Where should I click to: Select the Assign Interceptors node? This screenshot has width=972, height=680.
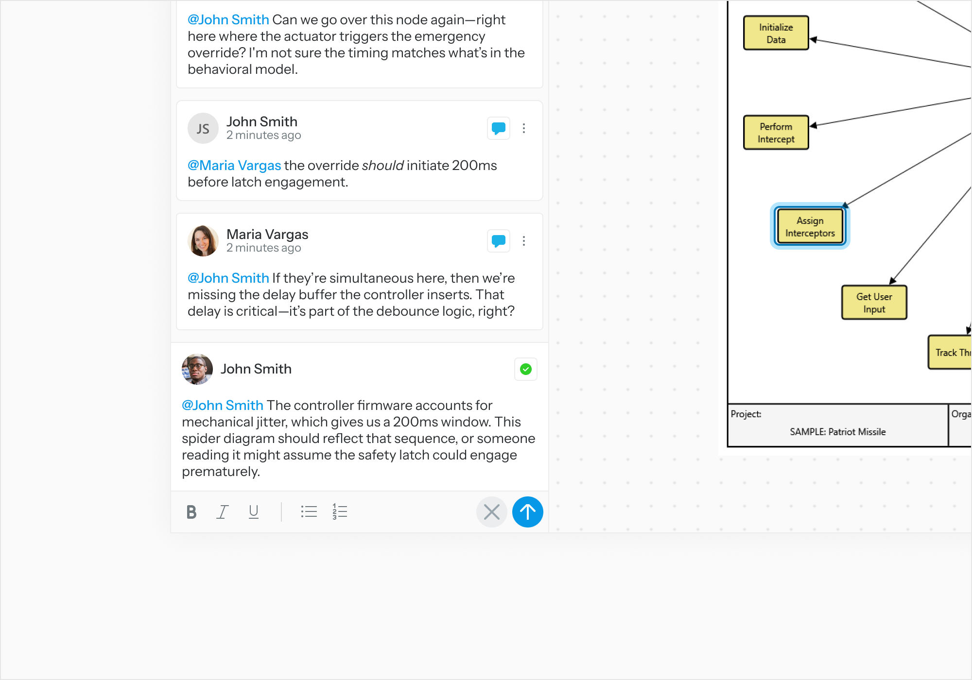pos(810,227)
